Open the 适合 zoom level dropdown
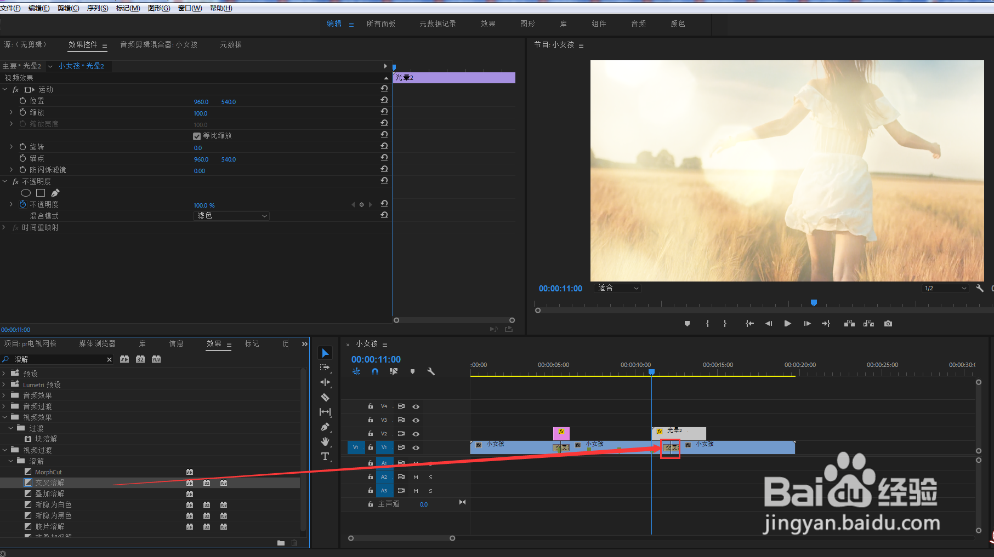 coord(617,288)
